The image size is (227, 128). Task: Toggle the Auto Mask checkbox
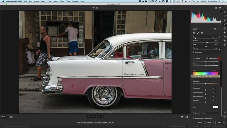[x=194, y=52]
